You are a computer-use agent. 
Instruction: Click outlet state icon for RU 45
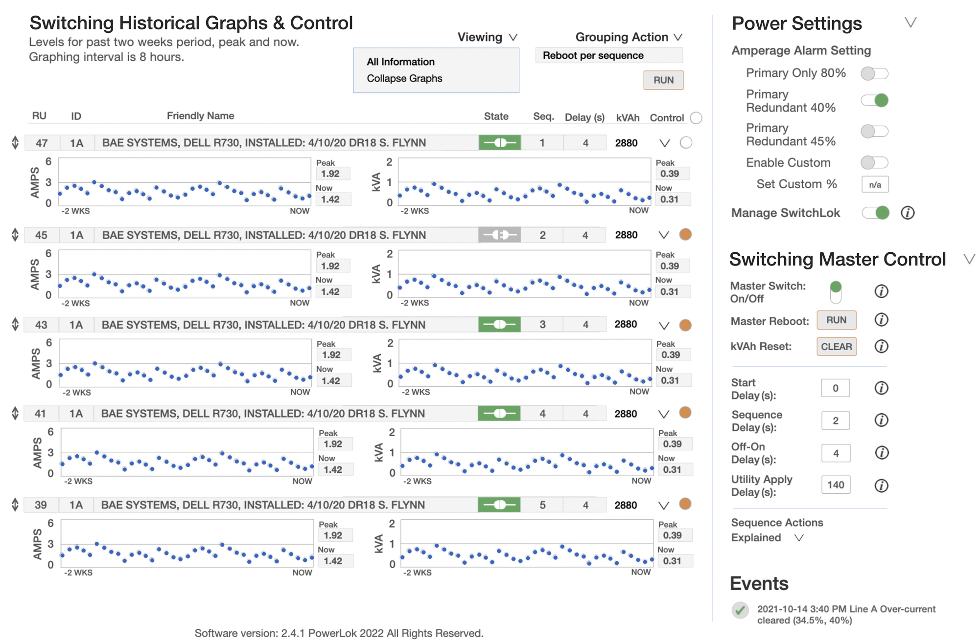(x=499, y=235)
